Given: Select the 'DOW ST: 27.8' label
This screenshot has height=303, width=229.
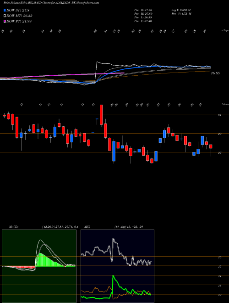Looking at the screenshot, I should tap(18, 10).
